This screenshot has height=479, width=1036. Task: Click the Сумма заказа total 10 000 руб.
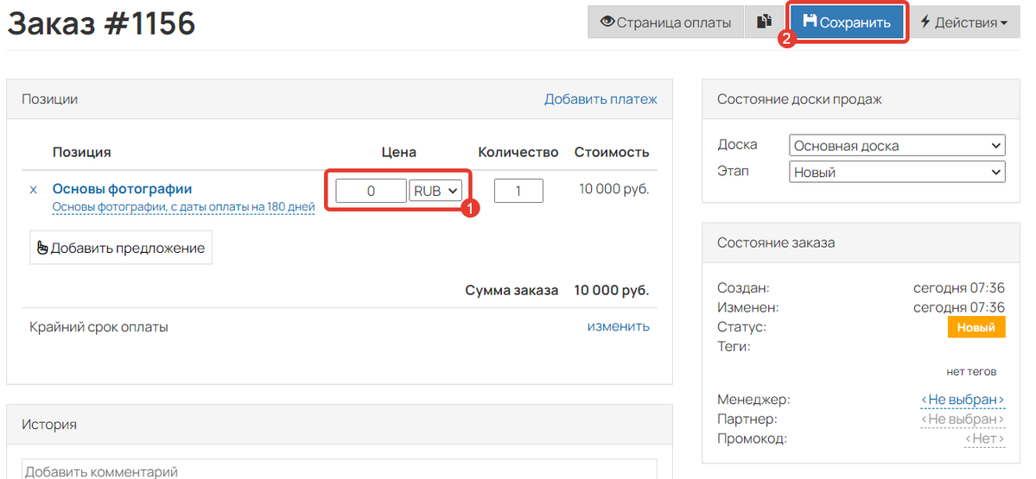point(612,290)
